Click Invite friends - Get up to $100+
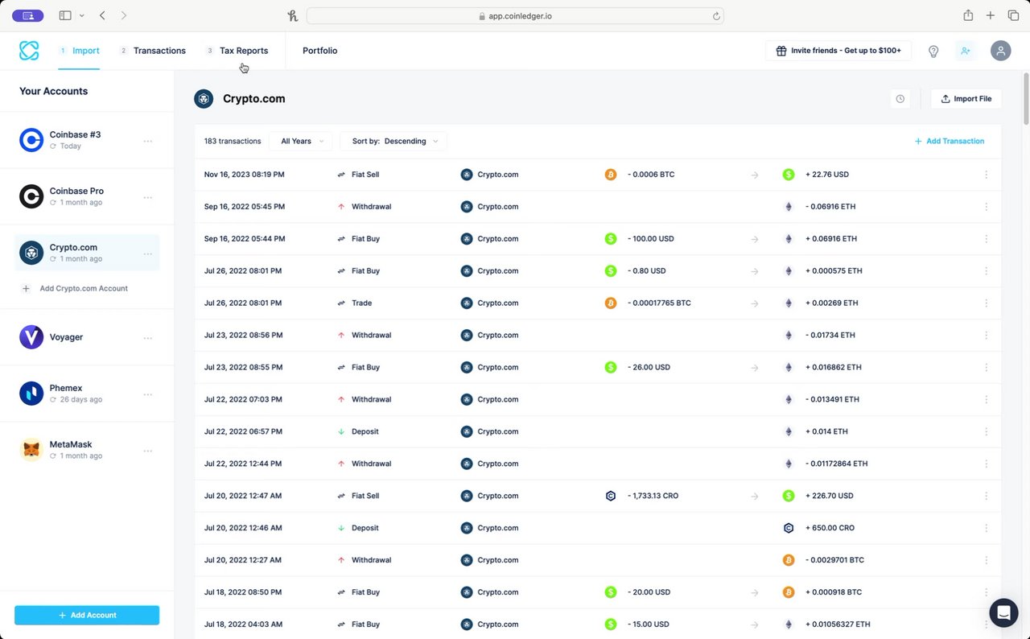This screenshot has height=639, width=1030. tap(838, 51)
